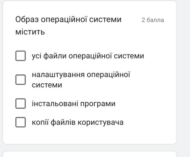Screen dimensions: 190x157
Task: Click the next question card below
Action: [89, 154]
